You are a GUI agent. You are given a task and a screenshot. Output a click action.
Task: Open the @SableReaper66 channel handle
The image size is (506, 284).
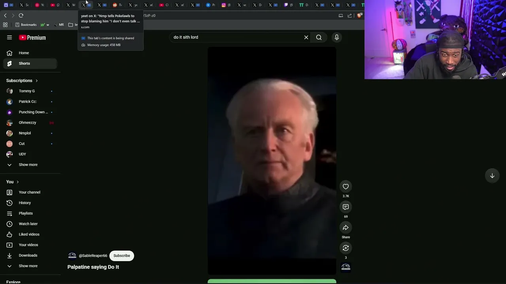click(93, 256)
